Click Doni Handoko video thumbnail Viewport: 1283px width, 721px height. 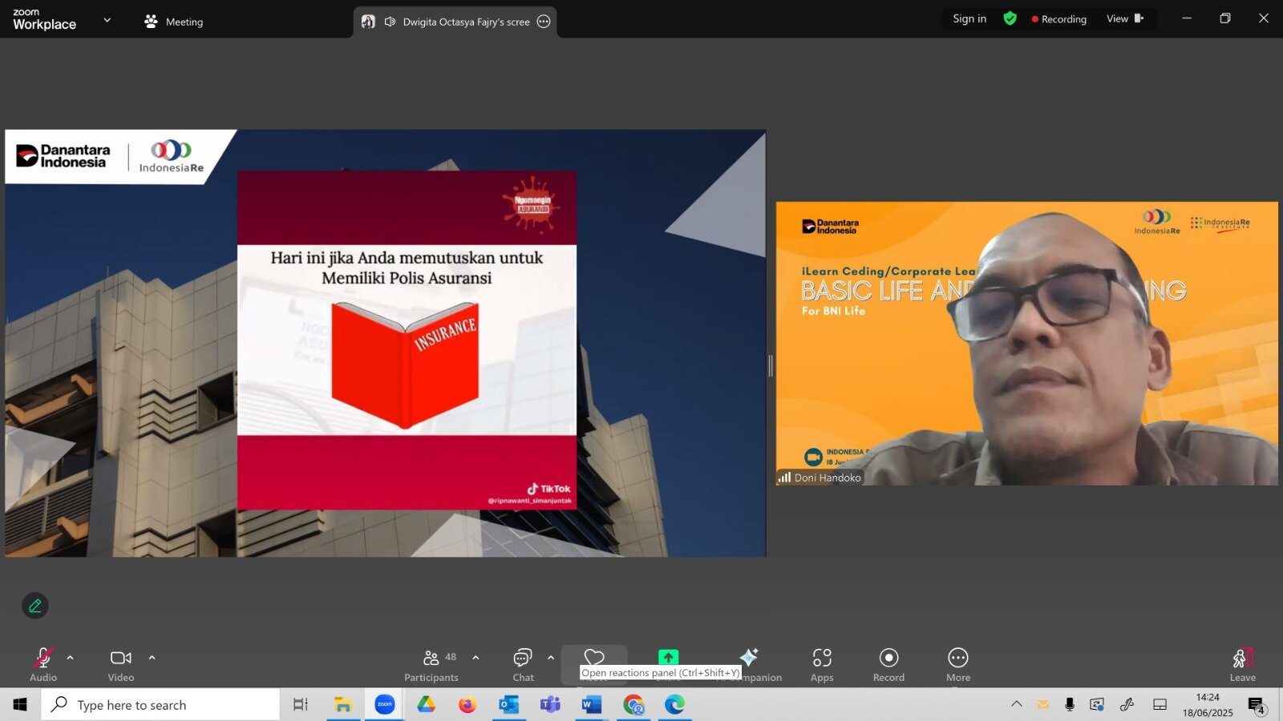pyautogui.click(x=1027, y=343)
